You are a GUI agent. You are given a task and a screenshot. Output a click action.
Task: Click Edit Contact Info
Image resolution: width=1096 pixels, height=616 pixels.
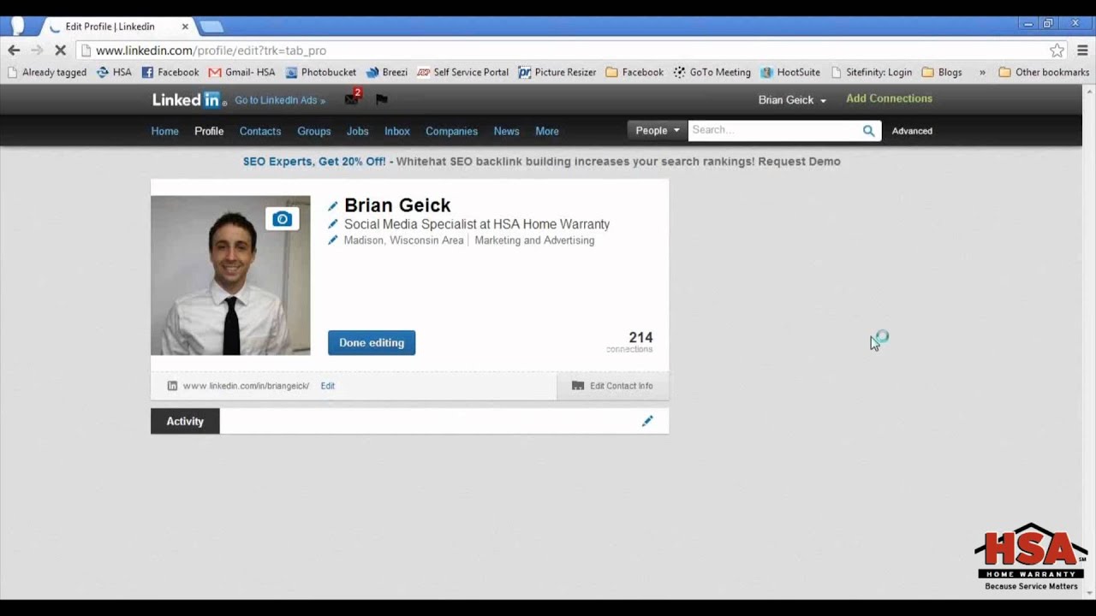[x=613, y=386]
